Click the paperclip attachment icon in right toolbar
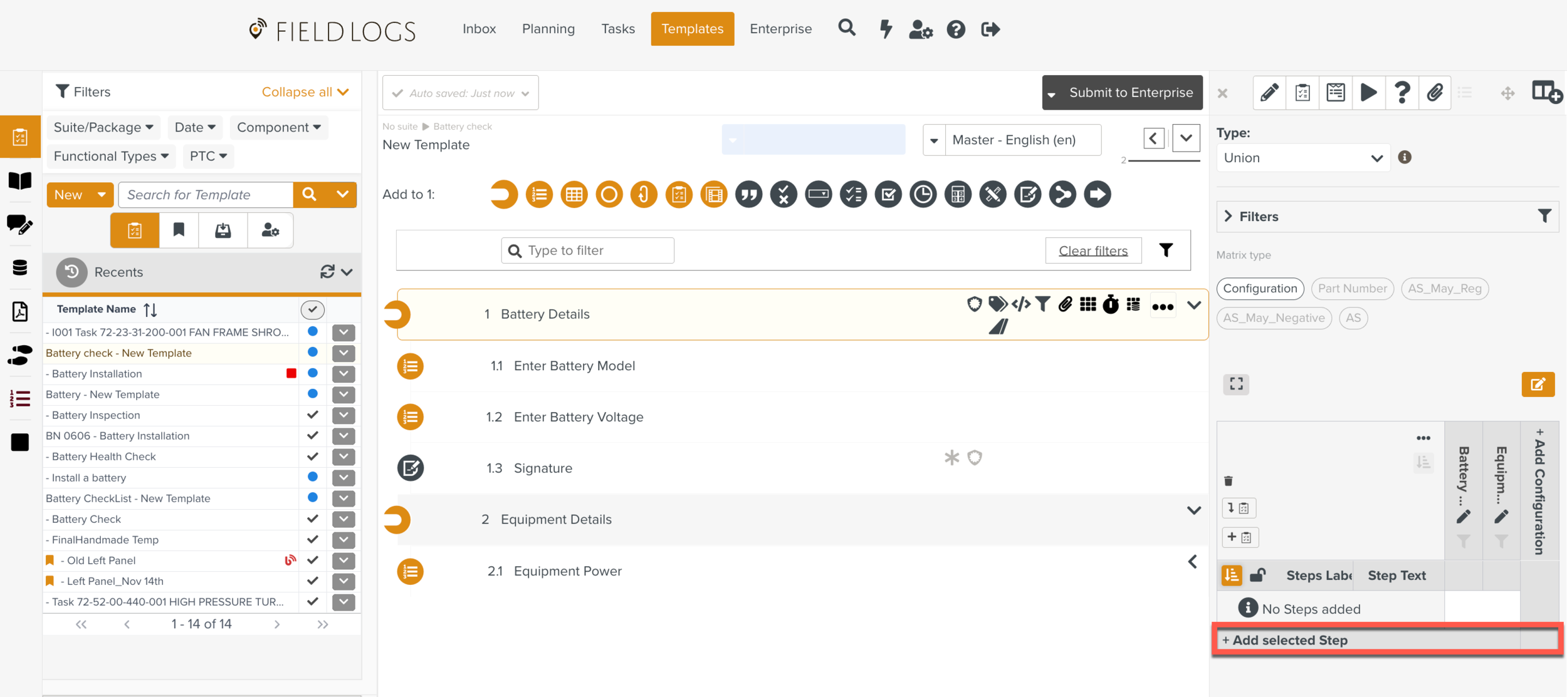This screenshot has width=1567, height=697. pos(1434,93)
